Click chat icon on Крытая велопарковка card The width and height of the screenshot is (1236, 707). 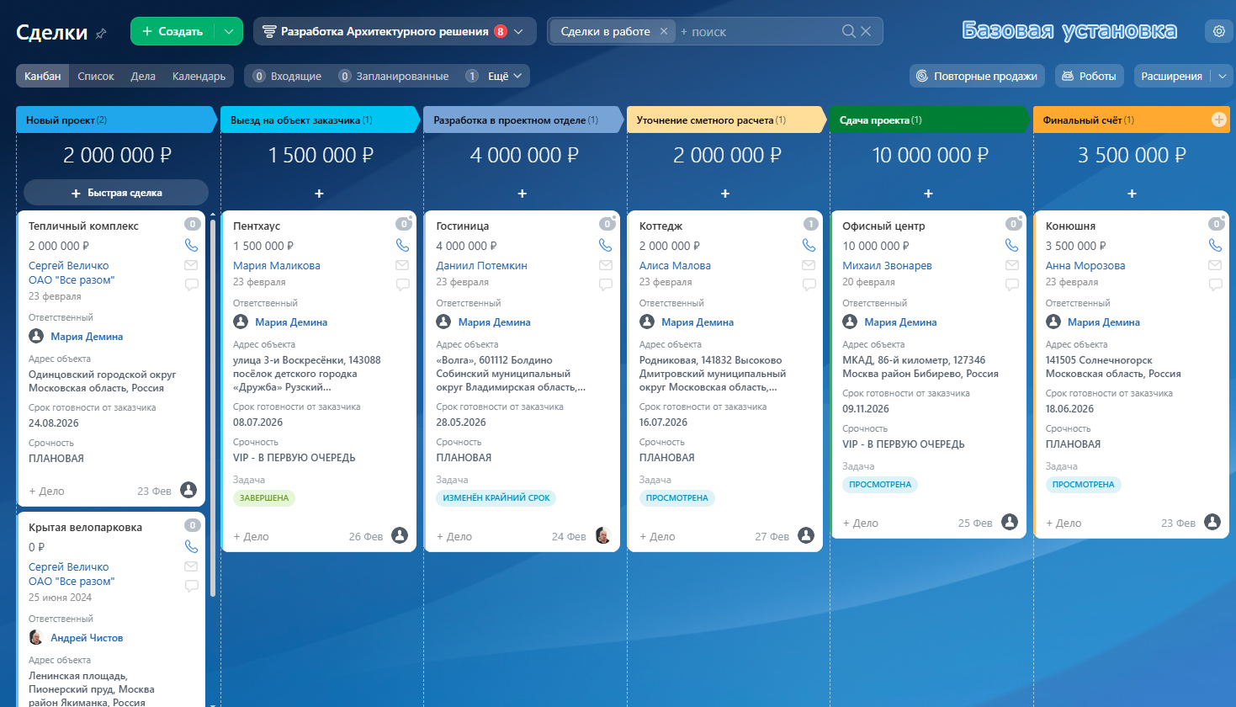[191, 586]
